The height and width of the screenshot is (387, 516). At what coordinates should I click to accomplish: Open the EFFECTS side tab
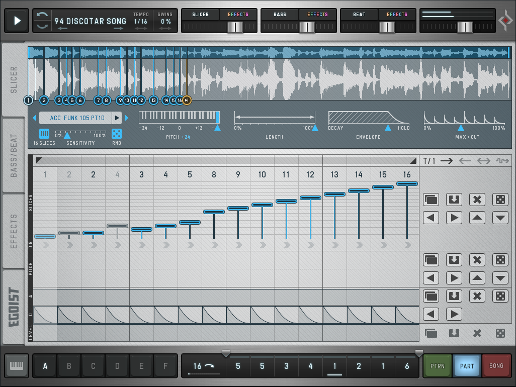[x=14, y=231]
